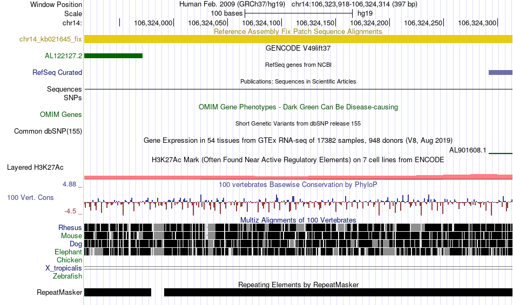Open the H3K27Ac Mark track title
This screenshot has width=513, height=305.
pos(298,160)
